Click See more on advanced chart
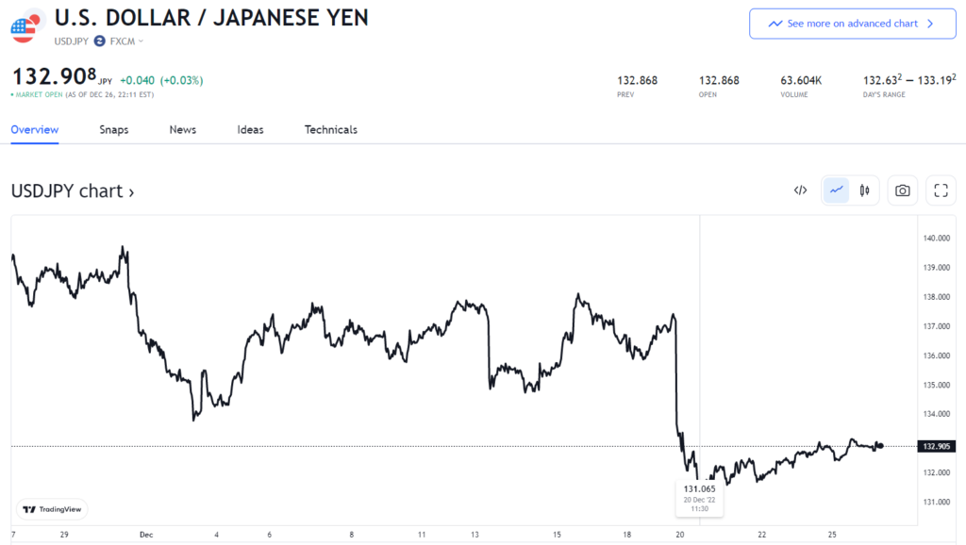This screenshot has height=545, width=966. coord(852,24)
